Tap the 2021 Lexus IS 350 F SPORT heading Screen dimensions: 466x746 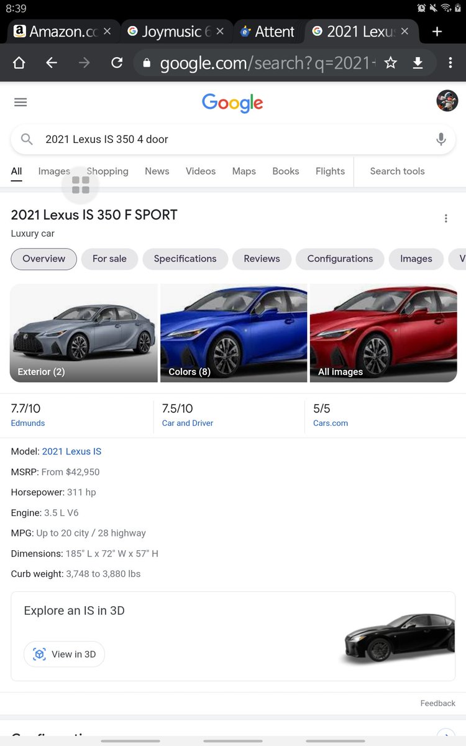pos(94,215)
